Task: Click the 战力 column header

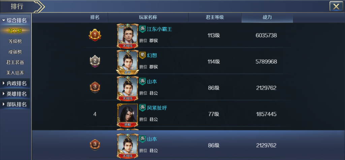Action: coord(267,18)
